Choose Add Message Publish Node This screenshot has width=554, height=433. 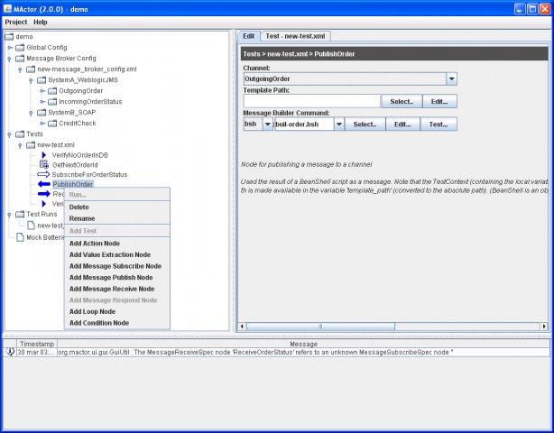pos(117,278)
